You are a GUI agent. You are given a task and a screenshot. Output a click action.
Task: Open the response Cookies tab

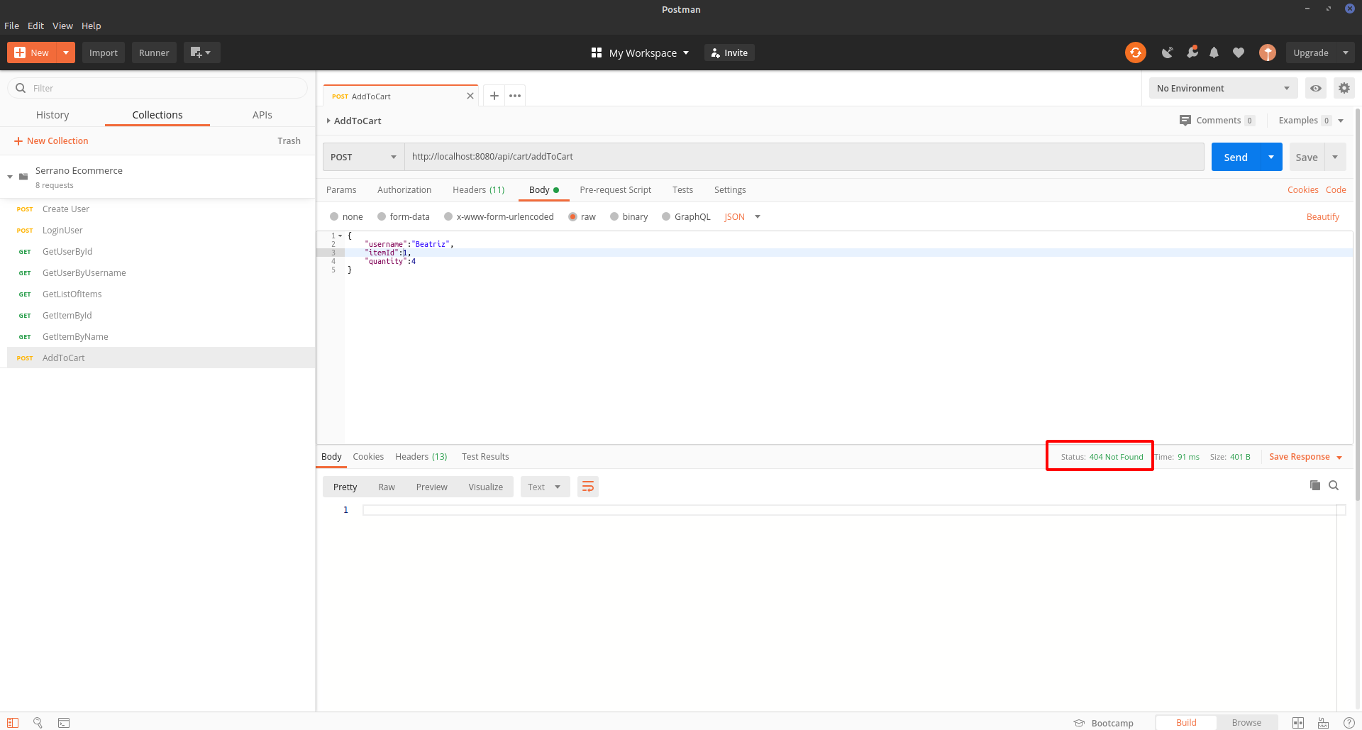tap(368, 457)
